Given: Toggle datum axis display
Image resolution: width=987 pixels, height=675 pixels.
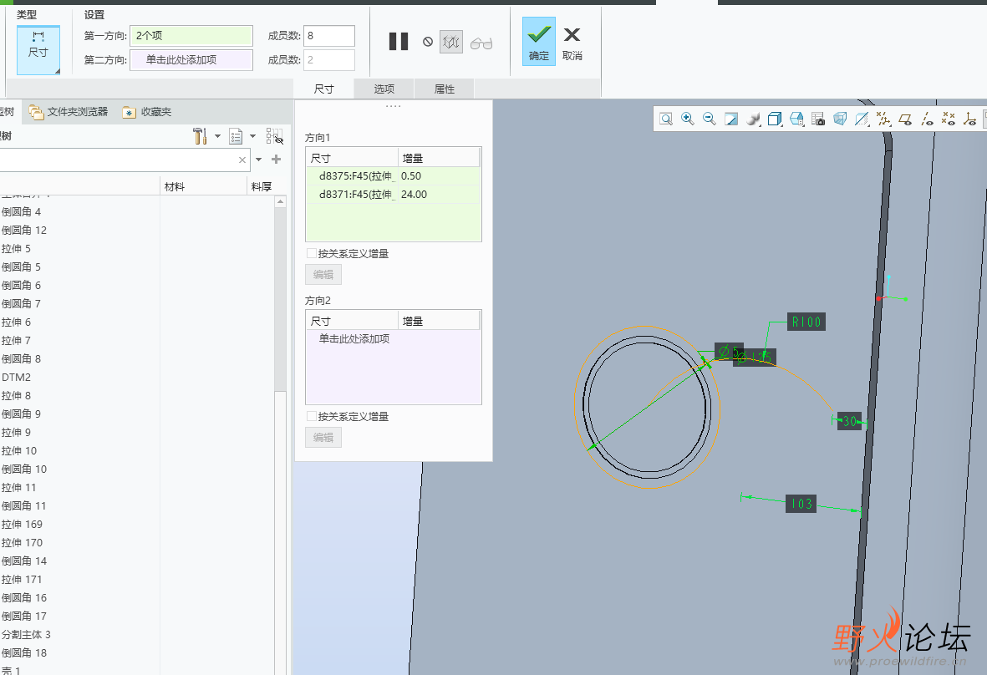Looking at the screenshot, I should click(927, 119).
